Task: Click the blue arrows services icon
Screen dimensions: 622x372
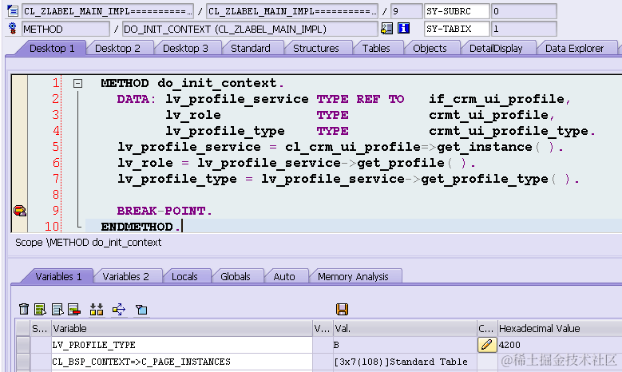Action: 119,309
